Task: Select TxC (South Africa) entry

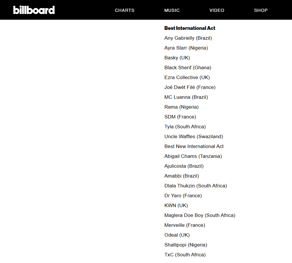Action: pos(185,255)
